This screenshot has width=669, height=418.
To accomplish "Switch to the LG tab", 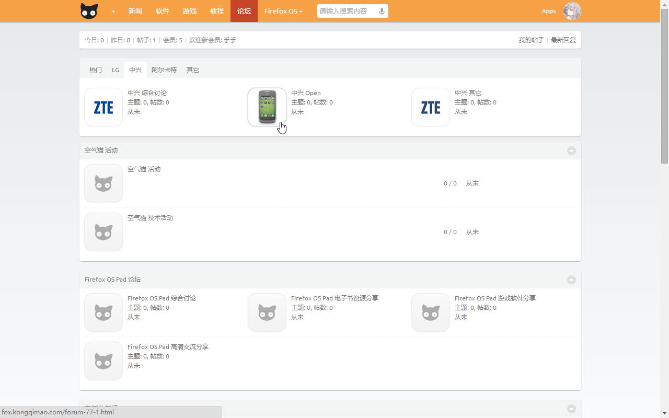I will pos(116,70).
